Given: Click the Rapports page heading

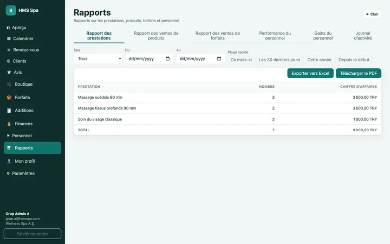Looking at the screenshot, I should [x=92, y=12].
